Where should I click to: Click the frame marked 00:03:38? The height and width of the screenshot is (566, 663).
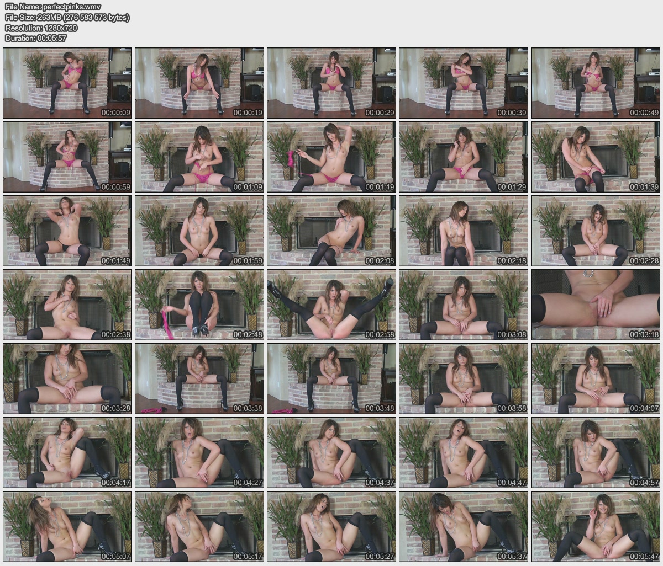click(x=199, y=378)
